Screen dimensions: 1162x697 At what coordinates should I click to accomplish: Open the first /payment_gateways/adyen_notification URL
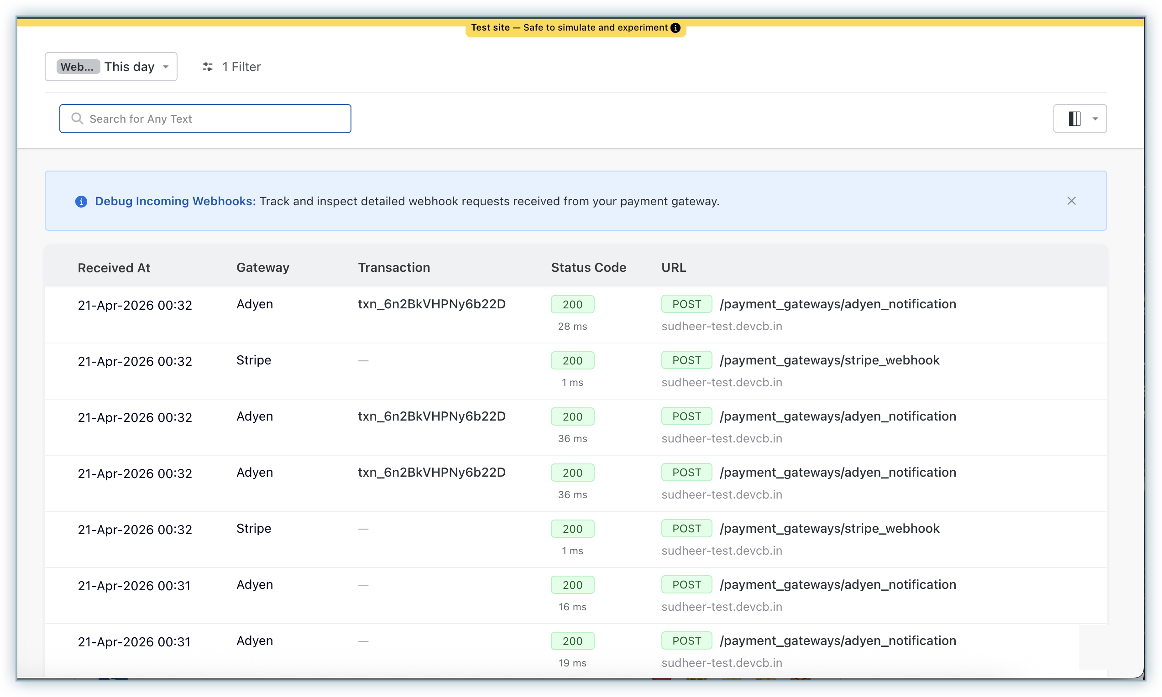tap(838, 304)
